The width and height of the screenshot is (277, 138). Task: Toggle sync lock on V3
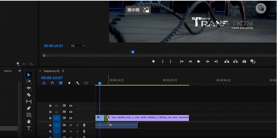click(x=64, y=106)
